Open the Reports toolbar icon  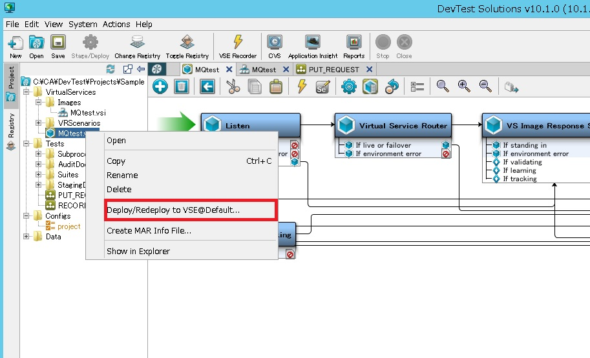point(353,46)
